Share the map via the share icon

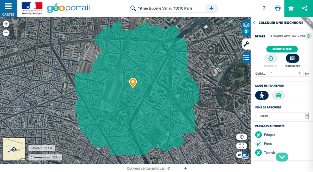point(305,8)
